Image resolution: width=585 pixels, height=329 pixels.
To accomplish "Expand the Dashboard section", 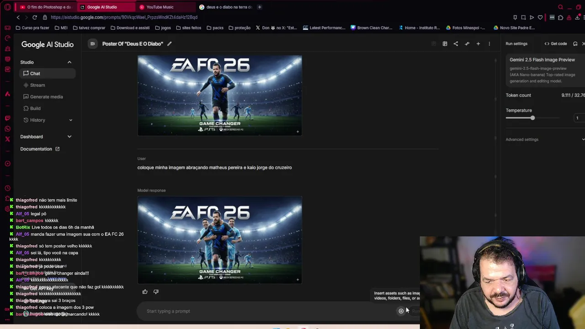I will click(69, 137).
